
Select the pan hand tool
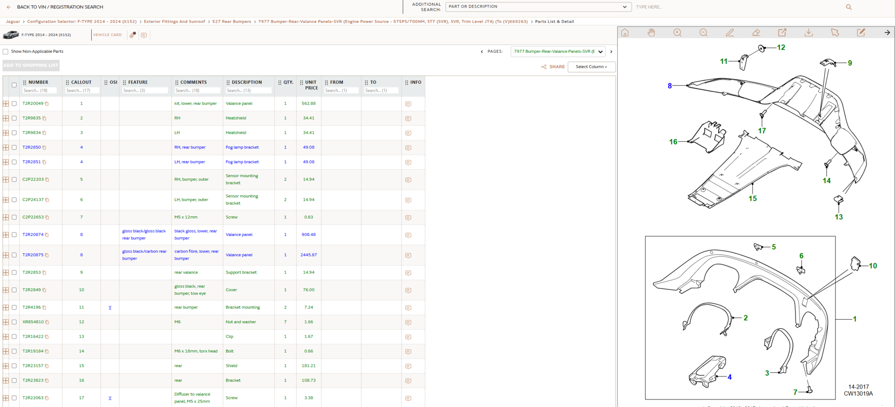click(651, 33)
